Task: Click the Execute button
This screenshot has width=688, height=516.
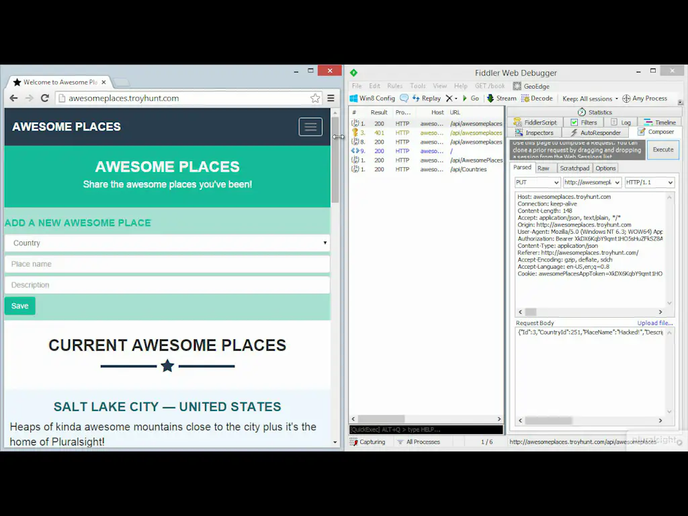Action: click(663, 150)
